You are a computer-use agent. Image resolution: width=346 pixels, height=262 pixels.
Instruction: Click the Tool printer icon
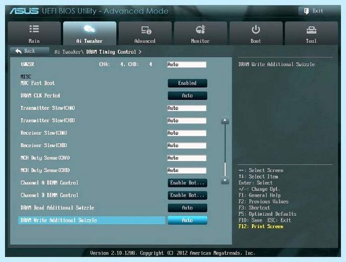point(311,30)
